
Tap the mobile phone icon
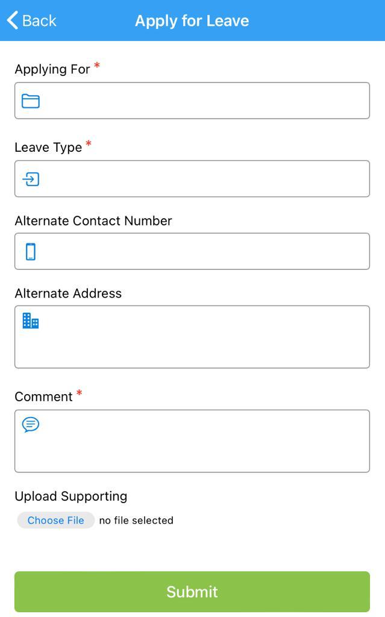[31, 251]
